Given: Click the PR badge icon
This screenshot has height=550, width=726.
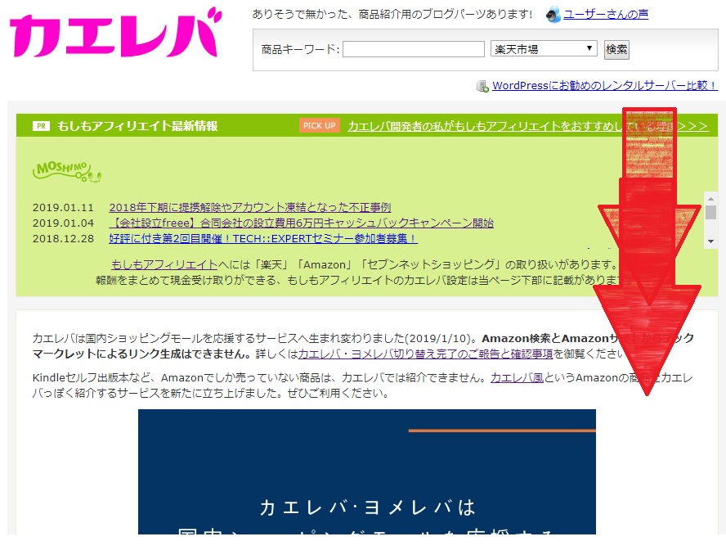Looking at the screenshot, I should coord(41,126).
